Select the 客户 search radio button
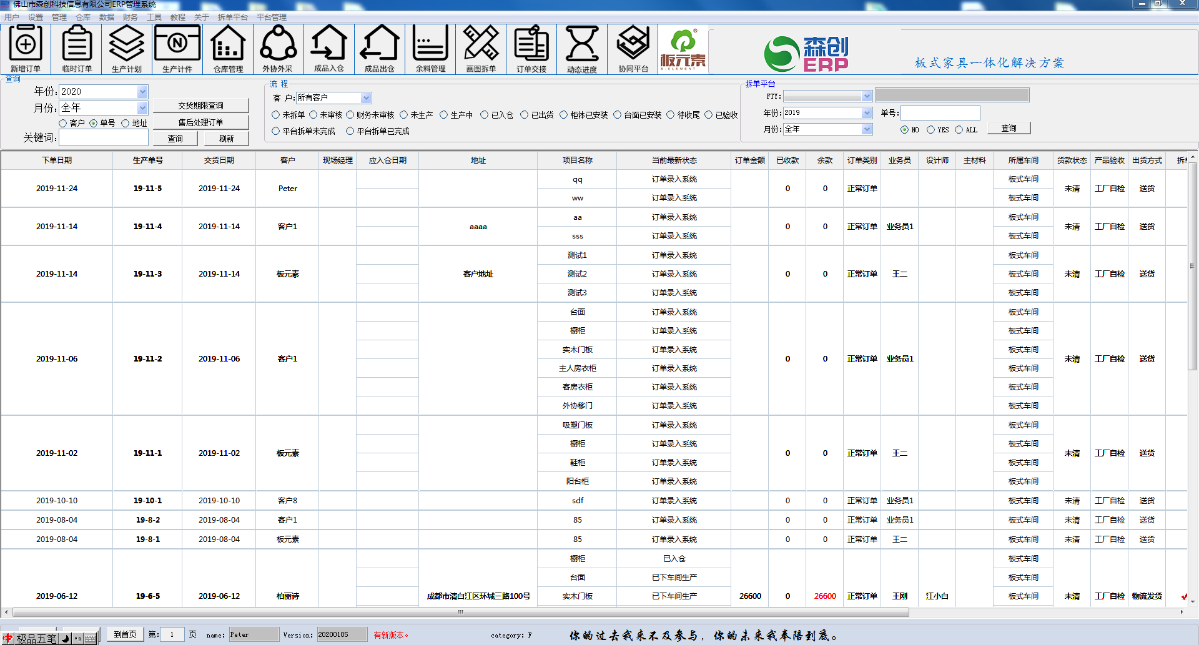The image size is (1199, 645). pyautogui.click(x=63, y=123)
